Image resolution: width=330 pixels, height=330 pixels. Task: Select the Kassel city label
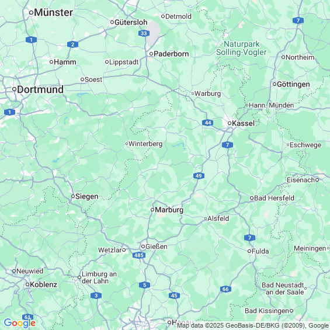[244, 123]
